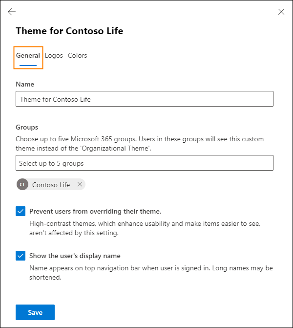
Task: Select the Contoso Life chip label
Action: [x=51, y=185]
